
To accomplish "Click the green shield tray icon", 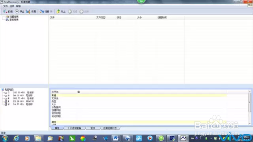I will 215,138.
